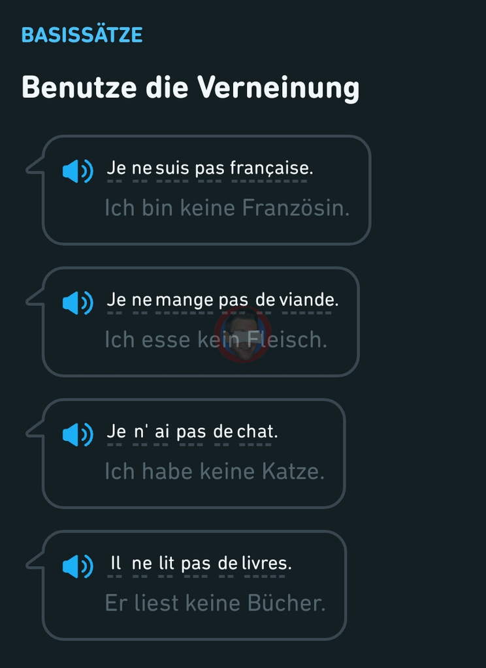
Task: Tap the word "mange" in second sentence
Action: pos(184,301)
